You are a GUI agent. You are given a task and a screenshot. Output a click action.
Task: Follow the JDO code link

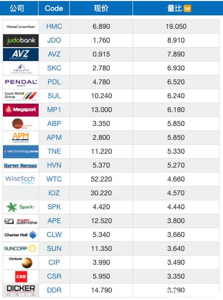point(54,40)
